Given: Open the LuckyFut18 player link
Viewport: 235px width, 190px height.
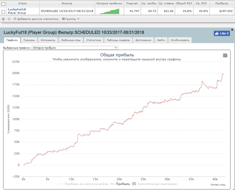Looking at the screenshot, I should click(x=17, y=9).
